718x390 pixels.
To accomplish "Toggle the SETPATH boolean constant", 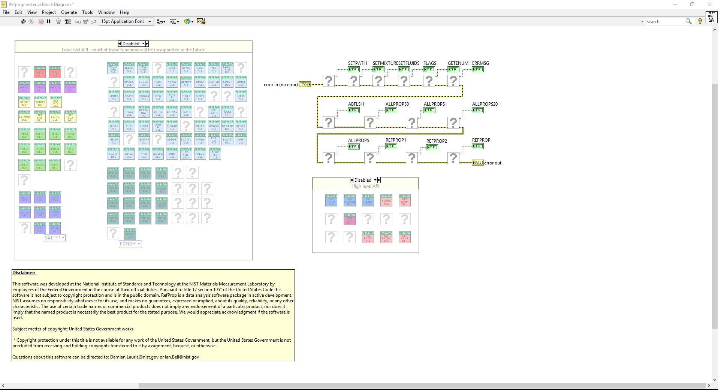I will [353, 69].
